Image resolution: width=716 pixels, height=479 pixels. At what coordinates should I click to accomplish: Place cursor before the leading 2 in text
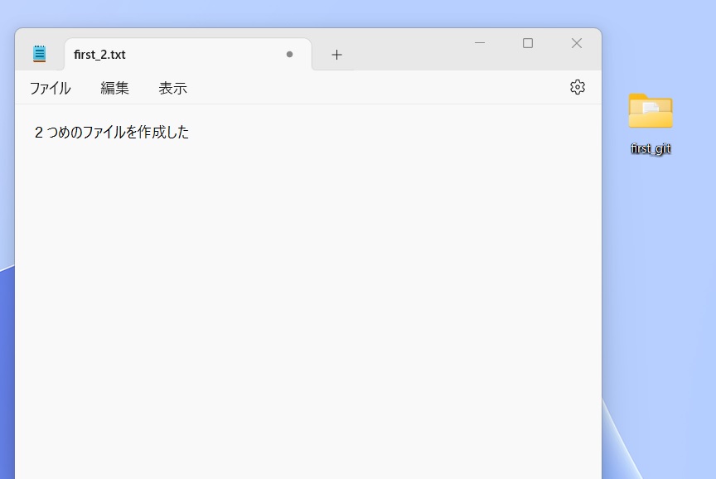[35, 133]
